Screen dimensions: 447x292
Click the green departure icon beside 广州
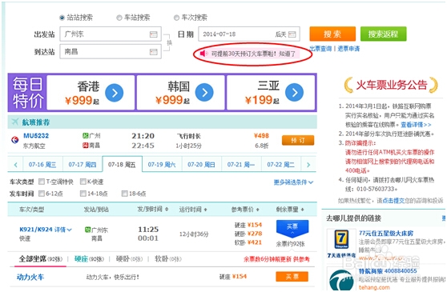pyautogui.click(x=85, y=136)
